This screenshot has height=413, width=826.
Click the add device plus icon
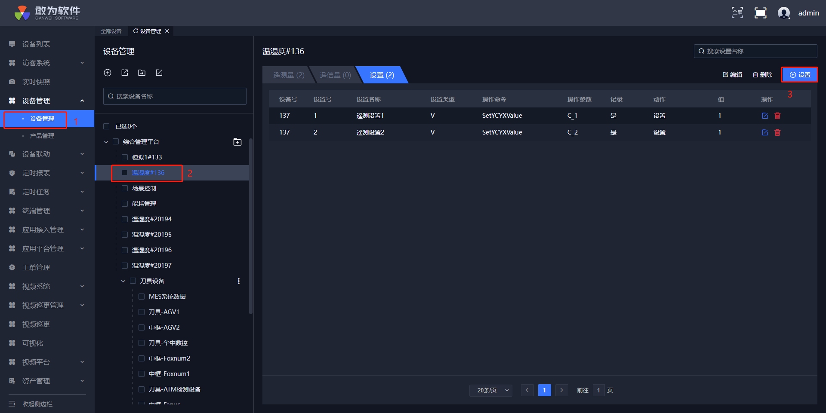click(108, 73)
